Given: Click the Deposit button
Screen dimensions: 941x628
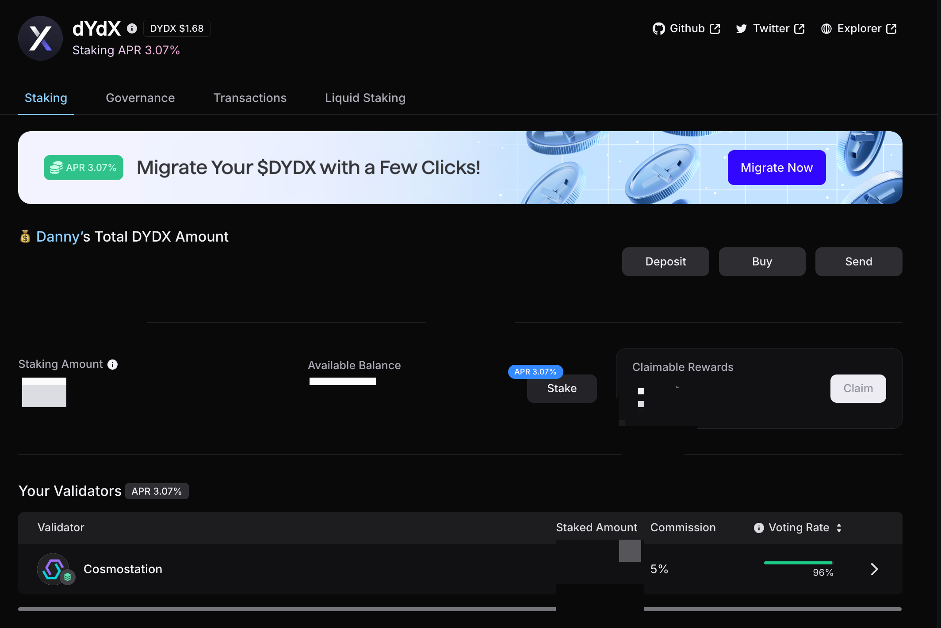Looking at the screenshot, I should tap(665, 261).
